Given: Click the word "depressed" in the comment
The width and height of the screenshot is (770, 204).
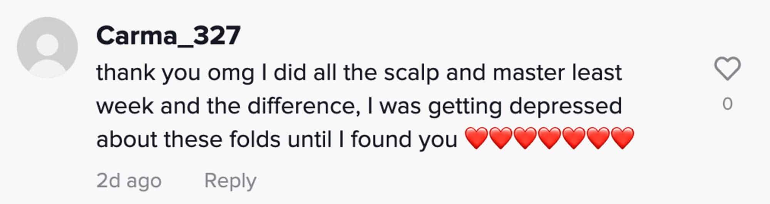Looking at the screenshot, I should [566, 106].
